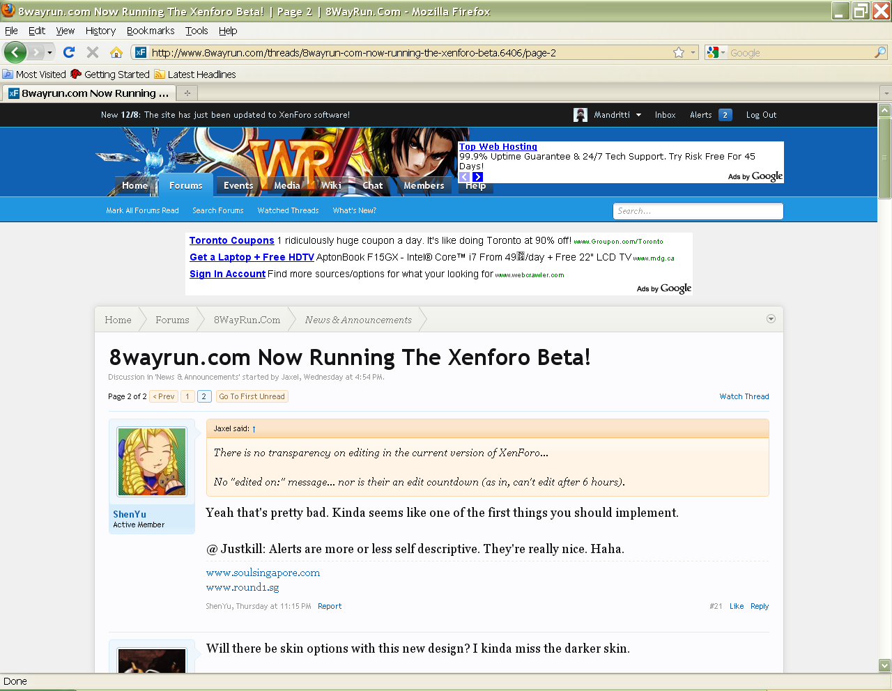Go to the Media site tab
Viewport: 892px width, 691px height.
pyautogui.click(x=286, y=185)
